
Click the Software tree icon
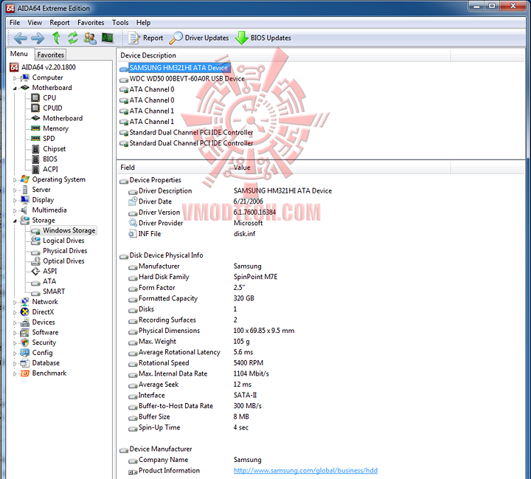(x=25, y=332)
